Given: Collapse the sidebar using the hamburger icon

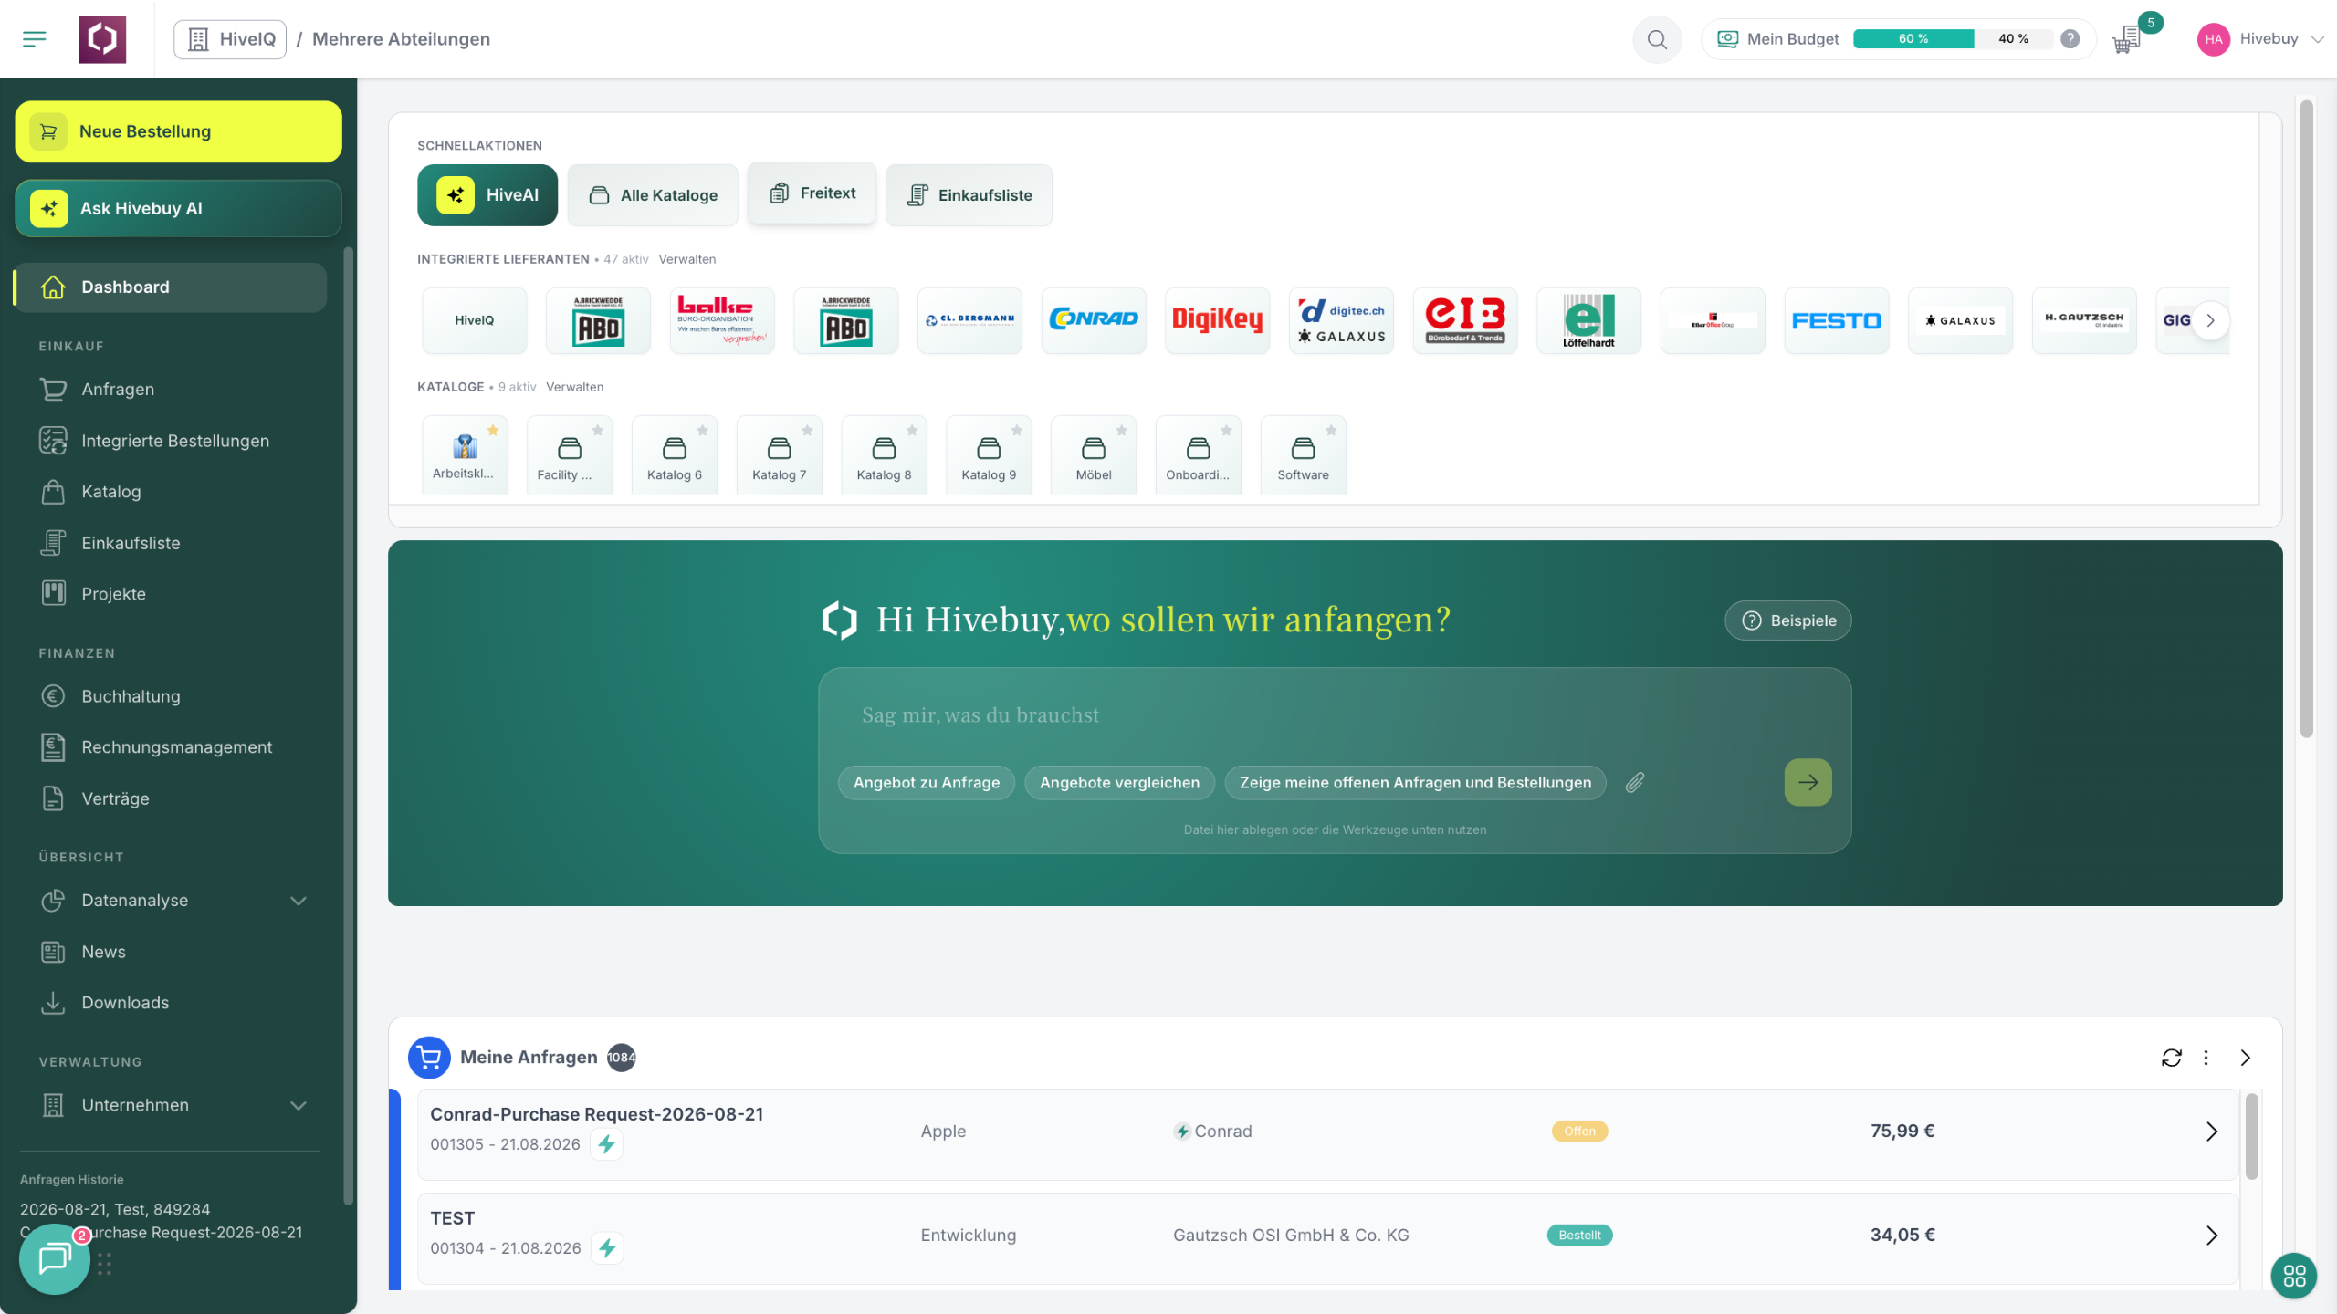Looking at the screenshot, I should (x=34, y=39).
